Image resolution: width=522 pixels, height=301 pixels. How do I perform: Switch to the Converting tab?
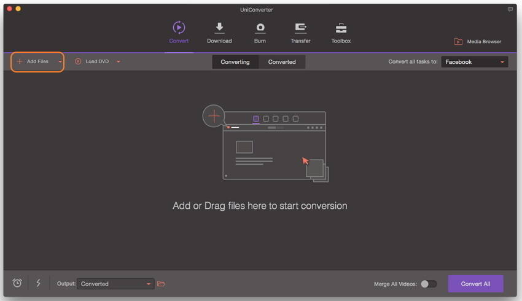[235, 62]
